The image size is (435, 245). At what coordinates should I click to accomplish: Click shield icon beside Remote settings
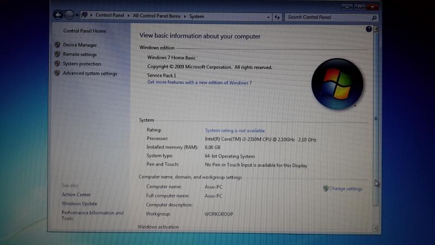(57, 54)
